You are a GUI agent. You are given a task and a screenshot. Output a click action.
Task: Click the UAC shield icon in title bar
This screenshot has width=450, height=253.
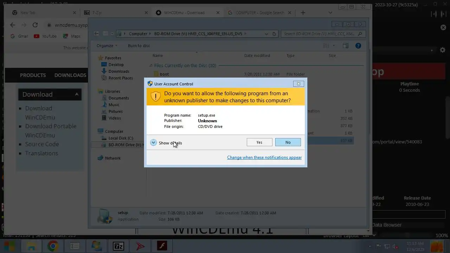click(x=150, y=84)
